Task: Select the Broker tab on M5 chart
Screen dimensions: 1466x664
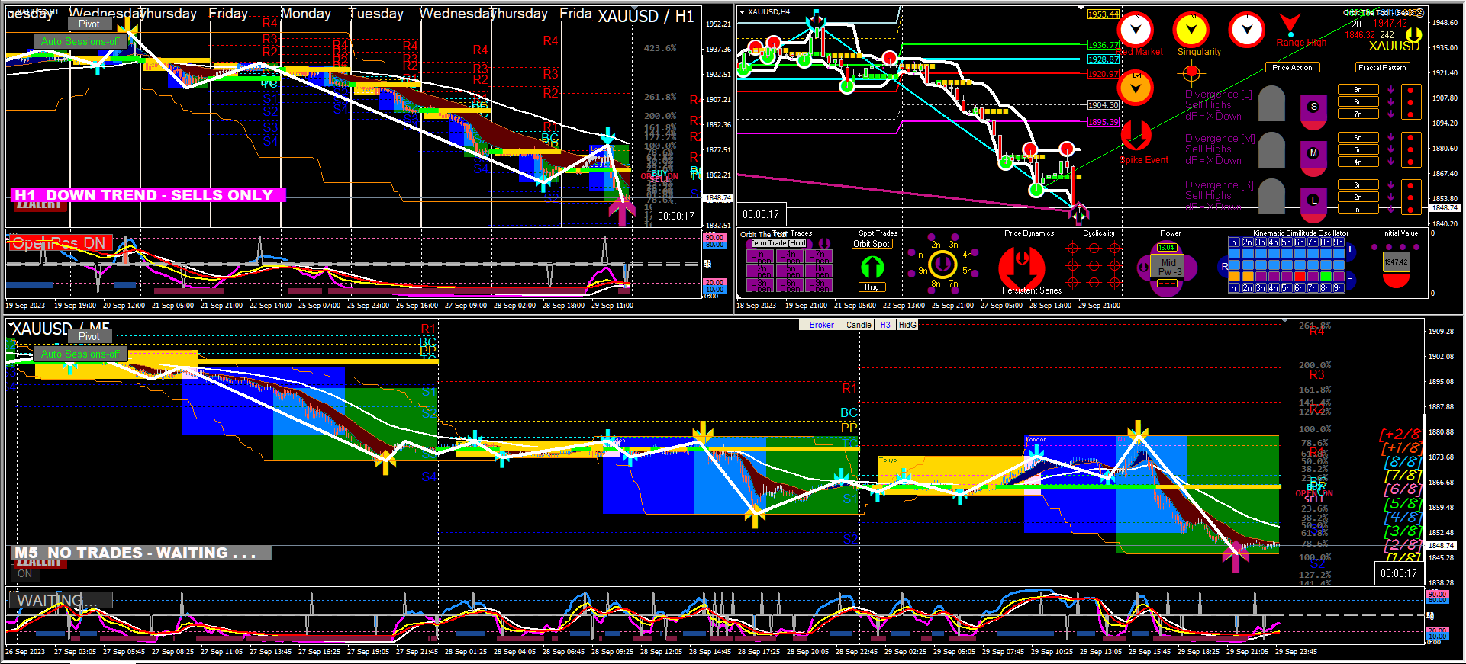Action: tap(822, 325)
